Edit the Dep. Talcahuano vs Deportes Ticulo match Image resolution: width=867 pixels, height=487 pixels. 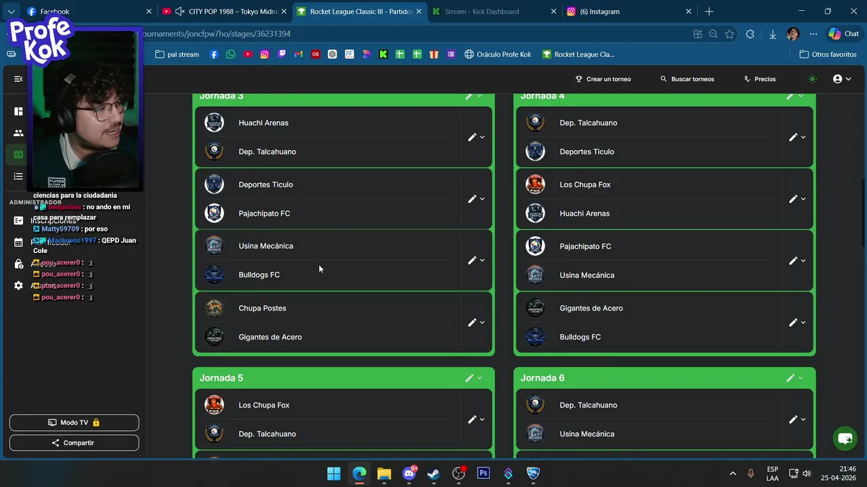point(793,137)
